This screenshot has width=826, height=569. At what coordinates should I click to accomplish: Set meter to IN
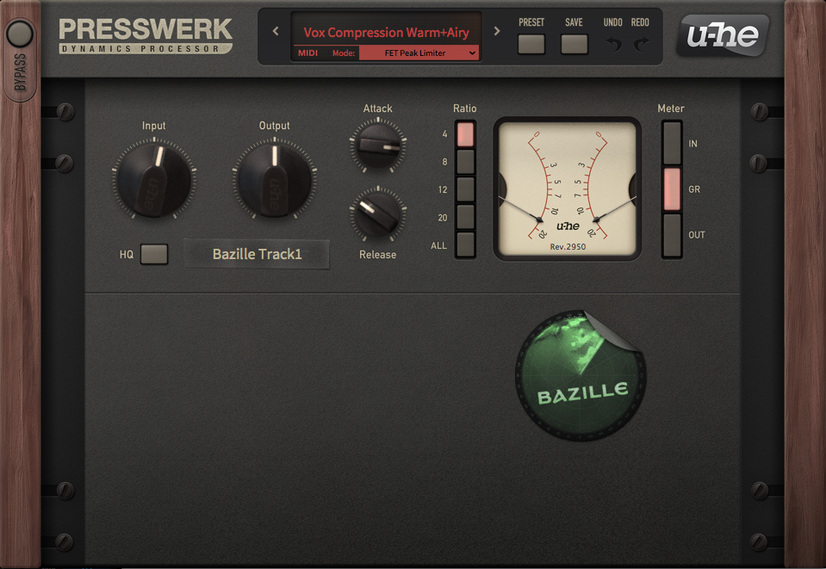tap(672, 143)
